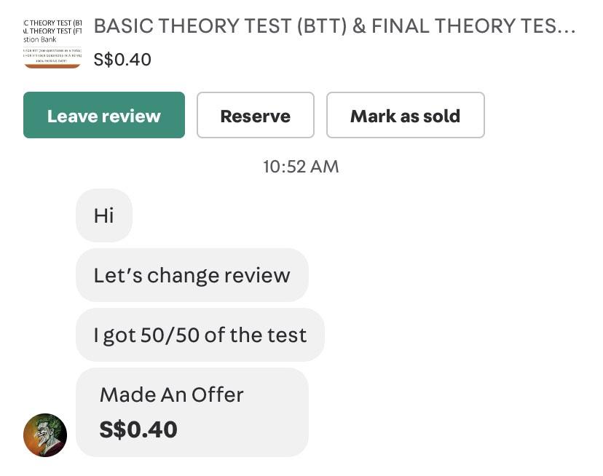The width and height of the screenshot is (603, 476).
Task: Tap the 'Hi' chat bubble
Action: tap(103, 215)
